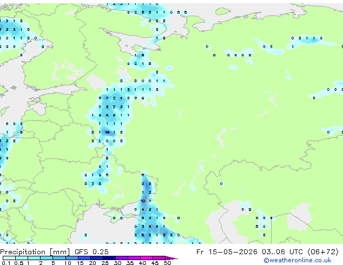Click the 'Precipitation [mm]' title text
The height and width of the screenshot is (265, 343).
(x=35, y=252)
